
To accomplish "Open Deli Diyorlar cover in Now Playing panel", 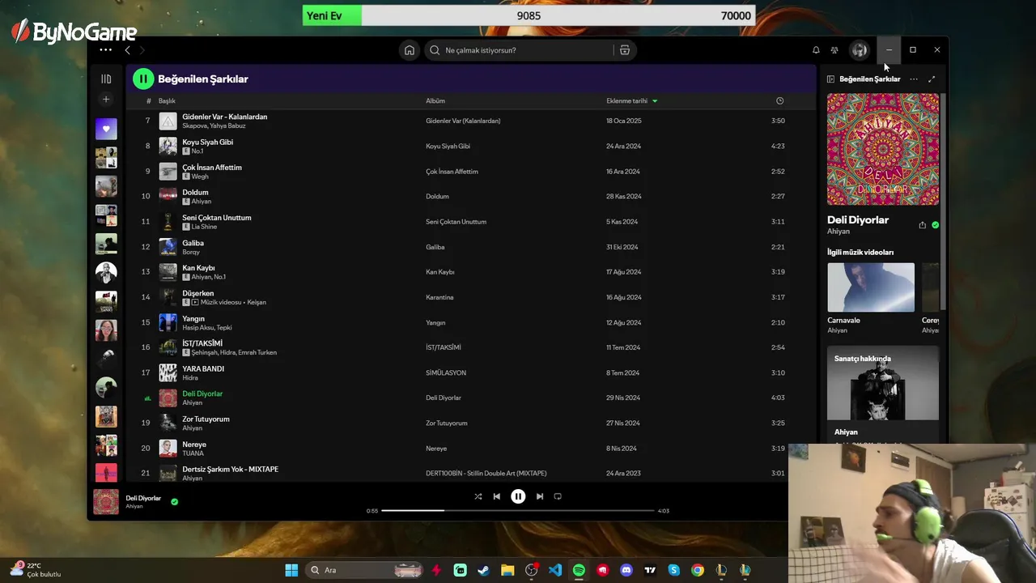I will 883,149.
